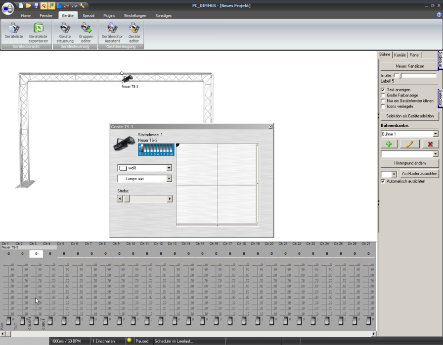The height and width of the screenshot is (345, 443).
Task: Click the help icon below the window controls
Action: coord(439,15)
